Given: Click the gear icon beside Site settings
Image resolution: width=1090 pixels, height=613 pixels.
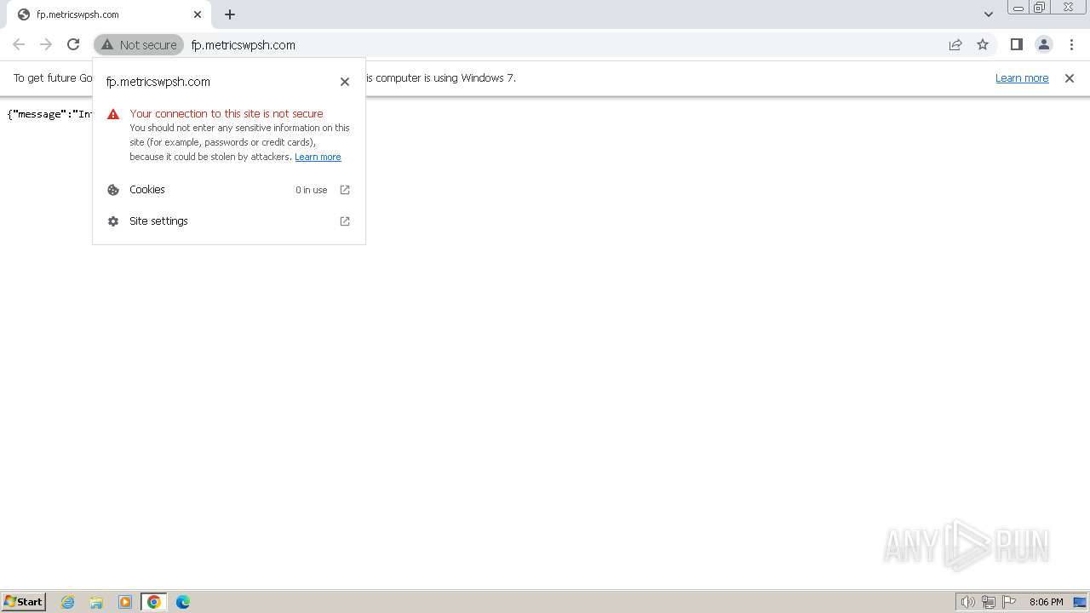Looking at the screenshot, I should point(113,221).
